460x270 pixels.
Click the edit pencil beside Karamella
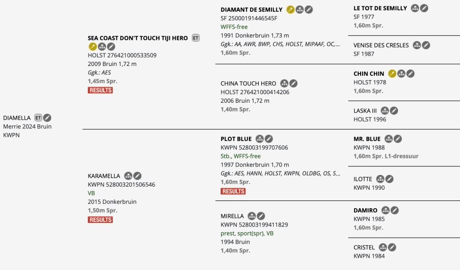pos(137,176)
